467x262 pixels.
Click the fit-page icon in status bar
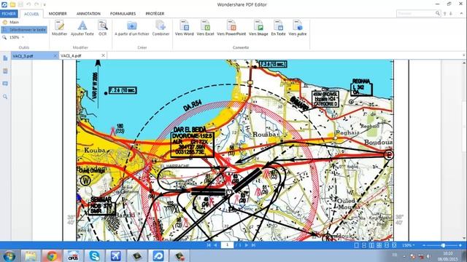[387, 245]
